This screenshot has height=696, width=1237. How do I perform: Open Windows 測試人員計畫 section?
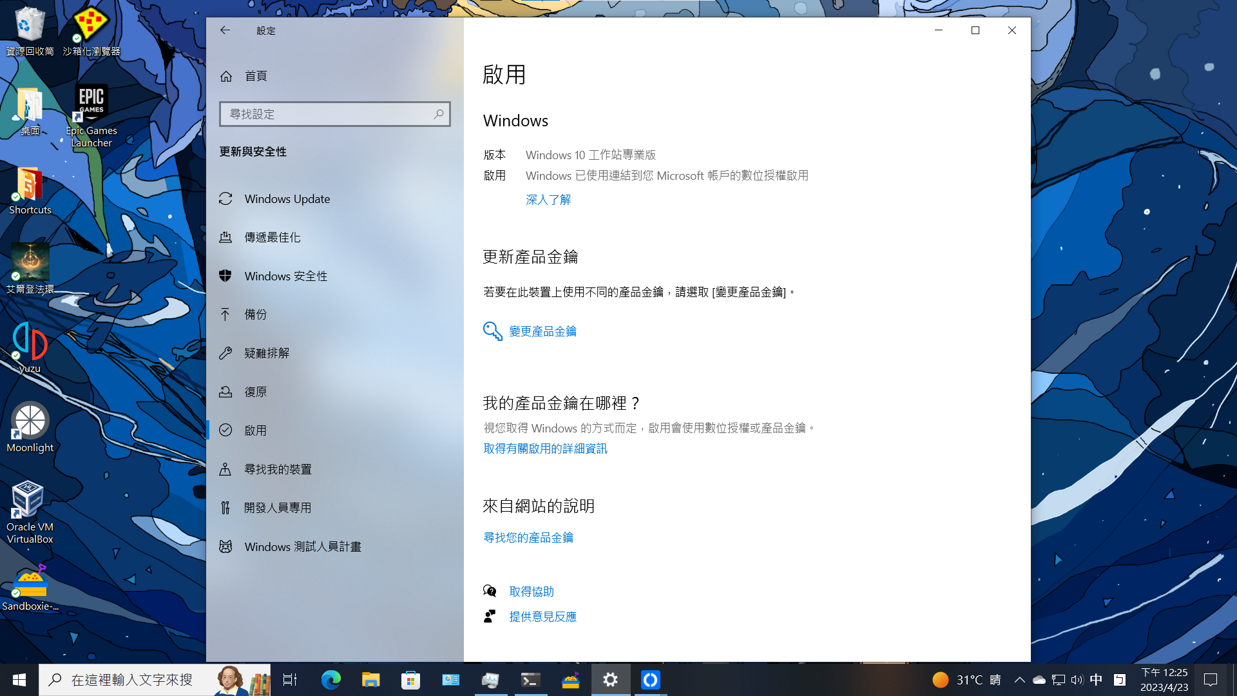coord(334,546)
